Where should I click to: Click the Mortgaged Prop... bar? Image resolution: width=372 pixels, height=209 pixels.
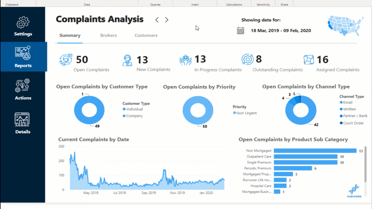[283, 174]
